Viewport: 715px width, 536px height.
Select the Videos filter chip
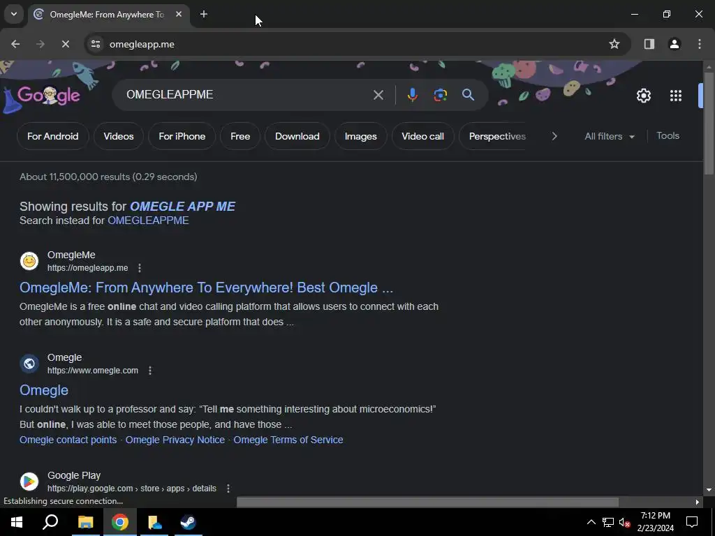pos(119,136)
